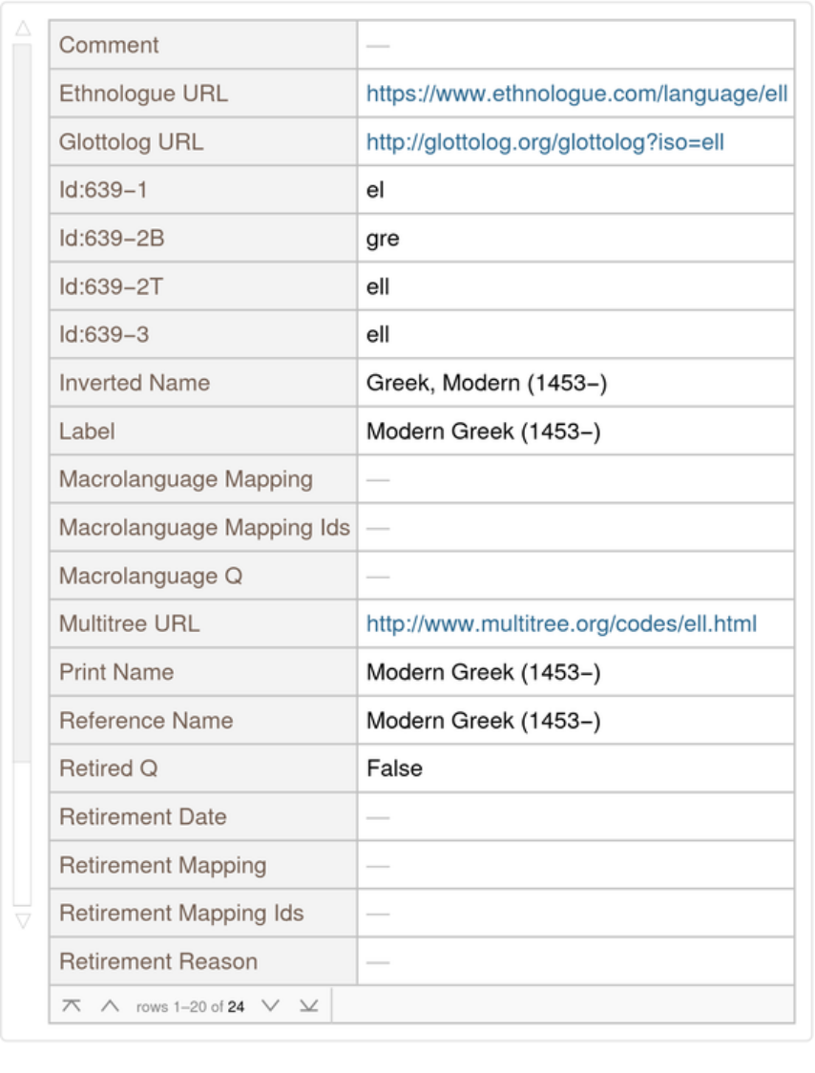Select Print Name value Modern Greek
815x1073 pixels.
tap(483, 672)
